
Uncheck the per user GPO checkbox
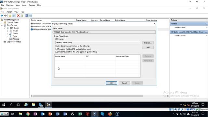click(57, 49)
